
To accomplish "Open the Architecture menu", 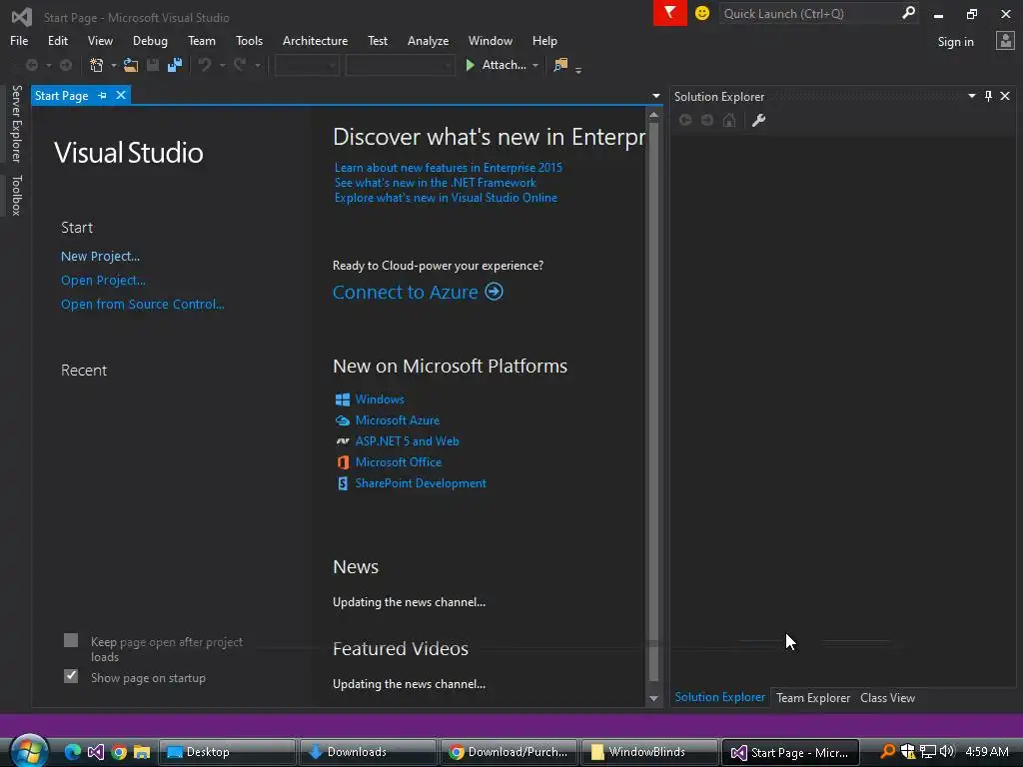I will click(315, 40).
